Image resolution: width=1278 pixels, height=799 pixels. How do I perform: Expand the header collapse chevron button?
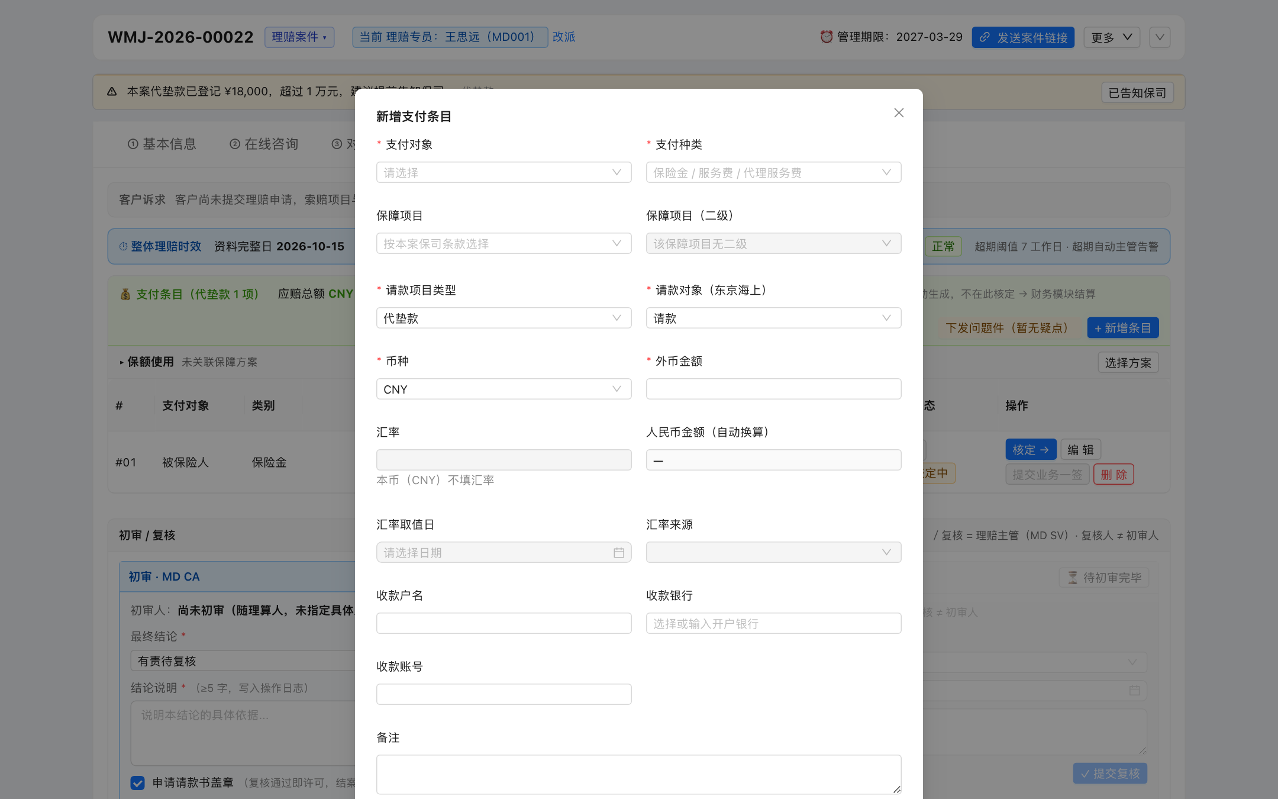point(1160,37)
